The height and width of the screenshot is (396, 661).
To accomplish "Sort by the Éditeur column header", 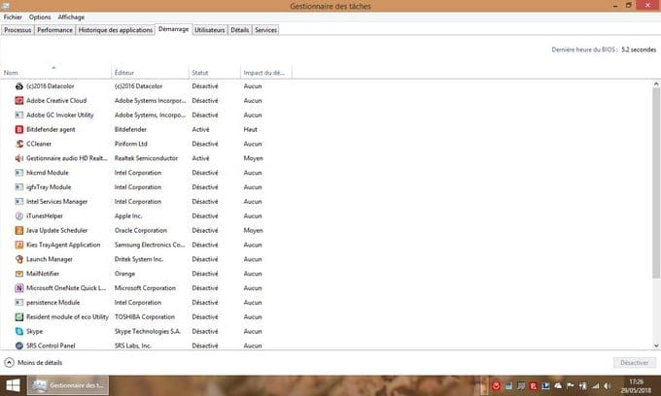I will pos(150,73).
